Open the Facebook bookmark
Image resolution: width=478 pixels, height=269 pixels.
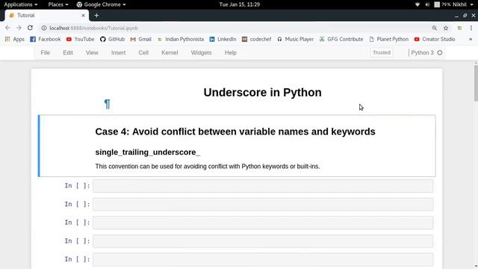click(46, 39)
